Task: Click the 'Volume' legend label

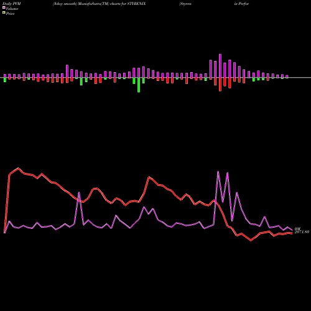Action: point(12,9)
